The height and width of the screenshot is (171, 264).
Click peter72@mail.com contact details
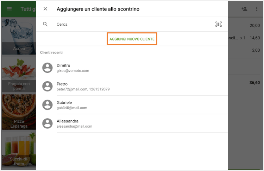83,89
